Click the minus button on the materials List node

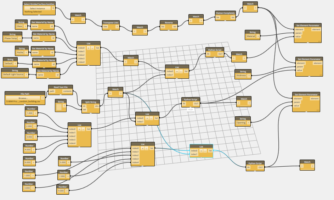pos(92,48)
